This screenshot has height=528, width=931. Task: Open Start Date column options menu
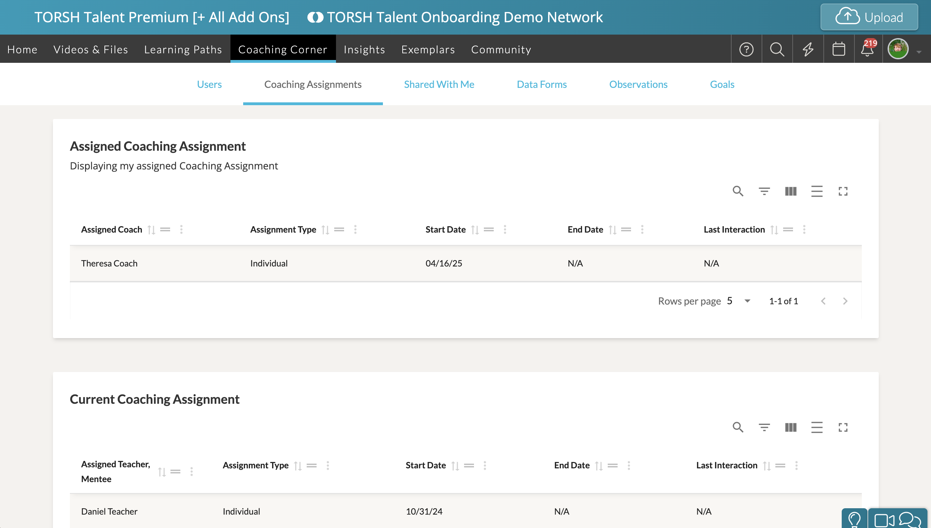click(x=505, y=229)
